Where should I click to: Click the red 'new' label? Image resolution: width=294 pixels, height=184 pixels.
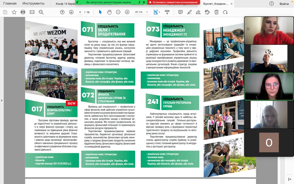coord(72,103)
